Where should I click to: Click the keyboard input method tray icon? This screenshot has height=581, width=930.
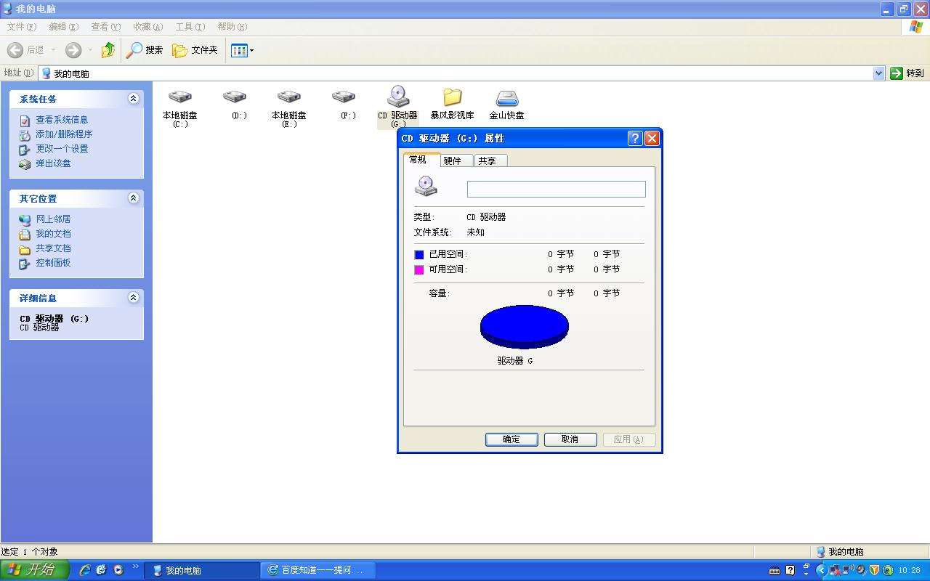(775, 571)
